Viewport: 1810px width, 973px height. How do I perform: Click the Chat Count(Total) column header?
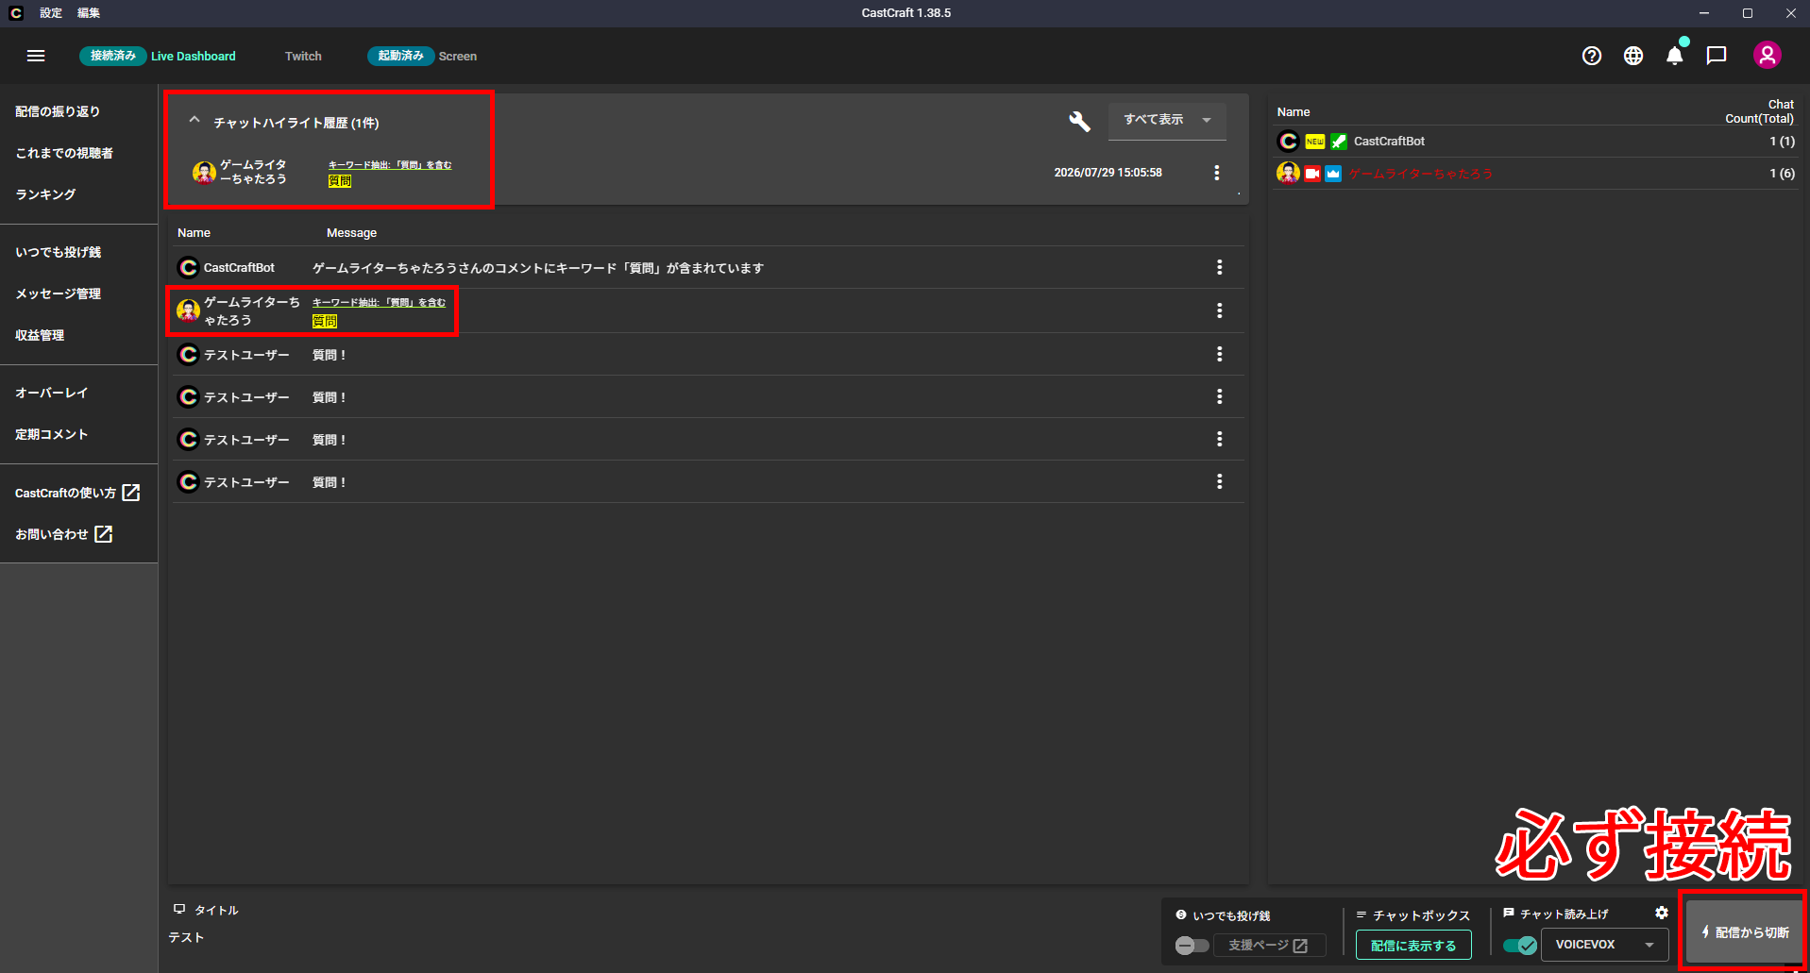[x=1759, y=111]
